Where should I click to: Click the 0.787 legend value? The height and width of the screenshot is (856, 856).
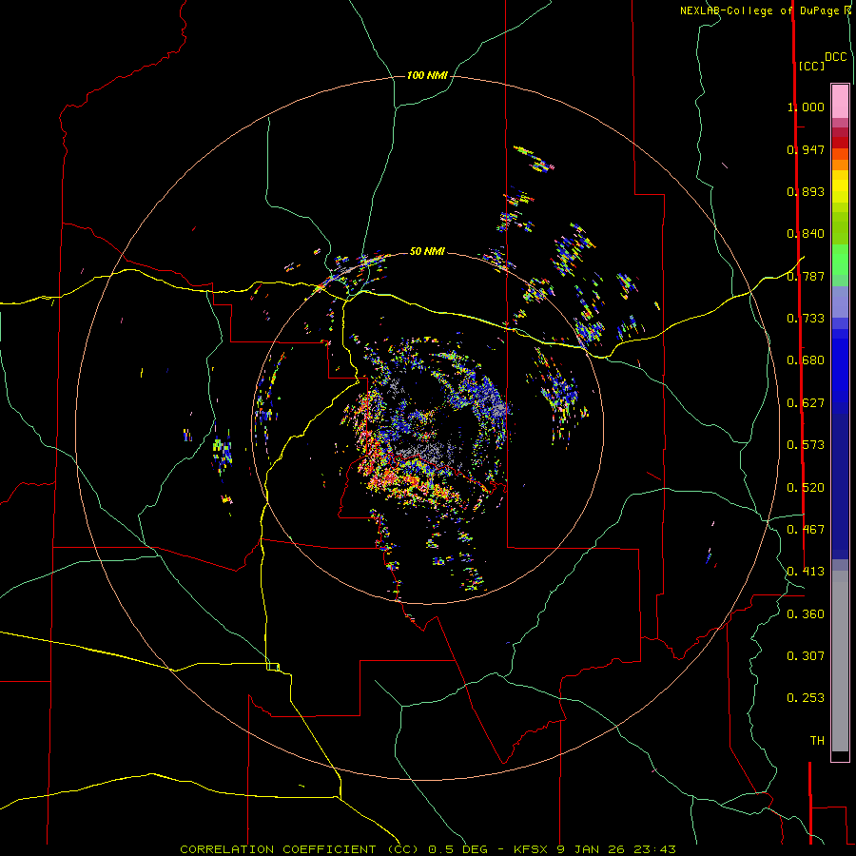point(806,276)
